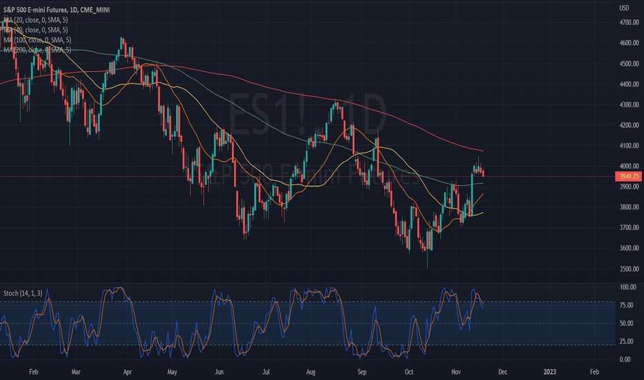Viewport: 644px width, 380px height.
Task: Click the 4600.00 price axis label
Action: tap(629, 43)
